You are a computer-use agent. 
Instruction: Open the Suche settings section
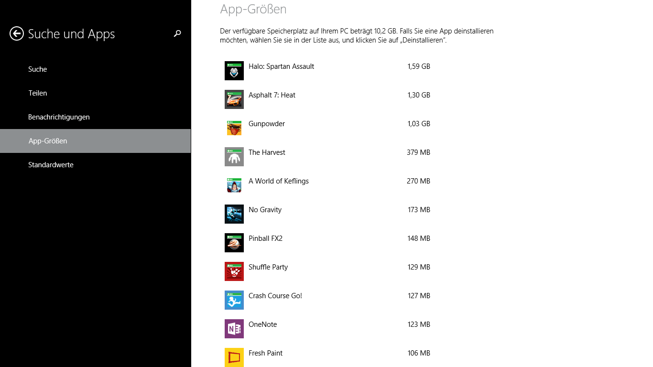[x=96, y=69]
